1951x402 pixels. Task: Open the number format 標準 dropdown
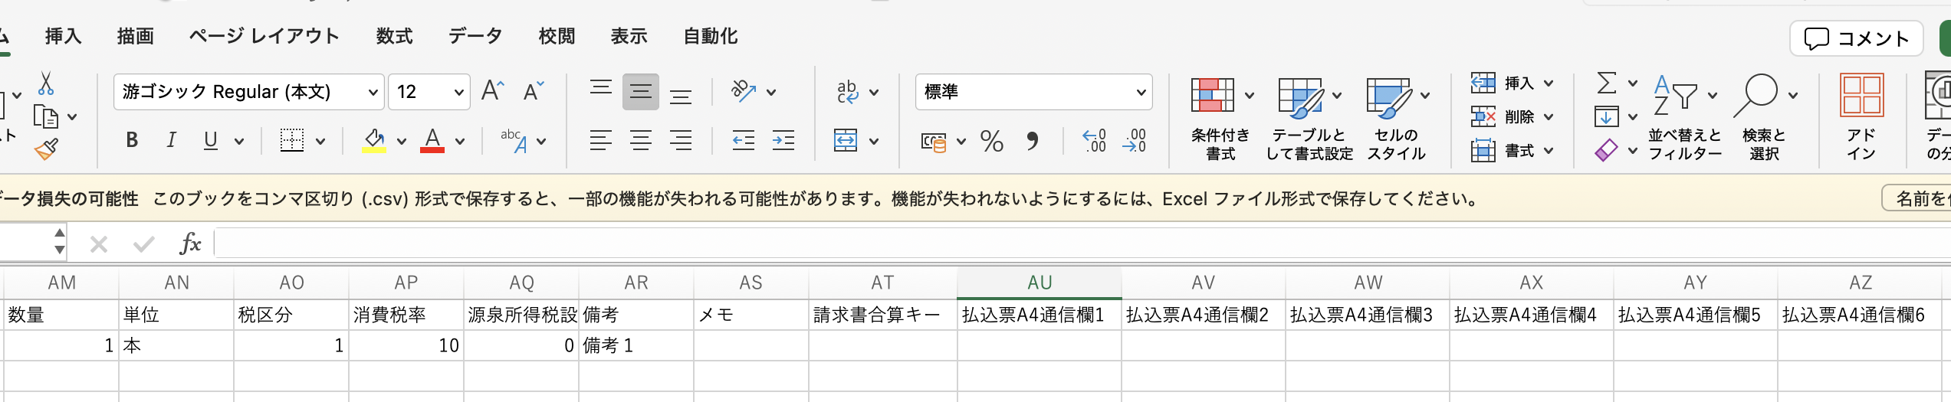(1033, 92)
